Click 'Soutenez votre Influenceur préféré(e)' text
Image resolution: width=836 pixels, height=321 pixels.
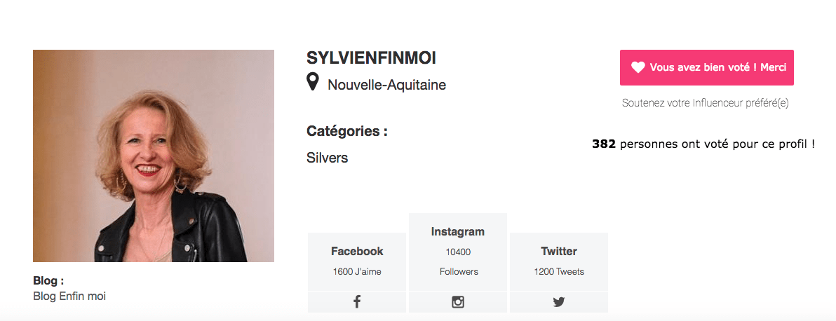pyautogui.click(x=705, y=103)
